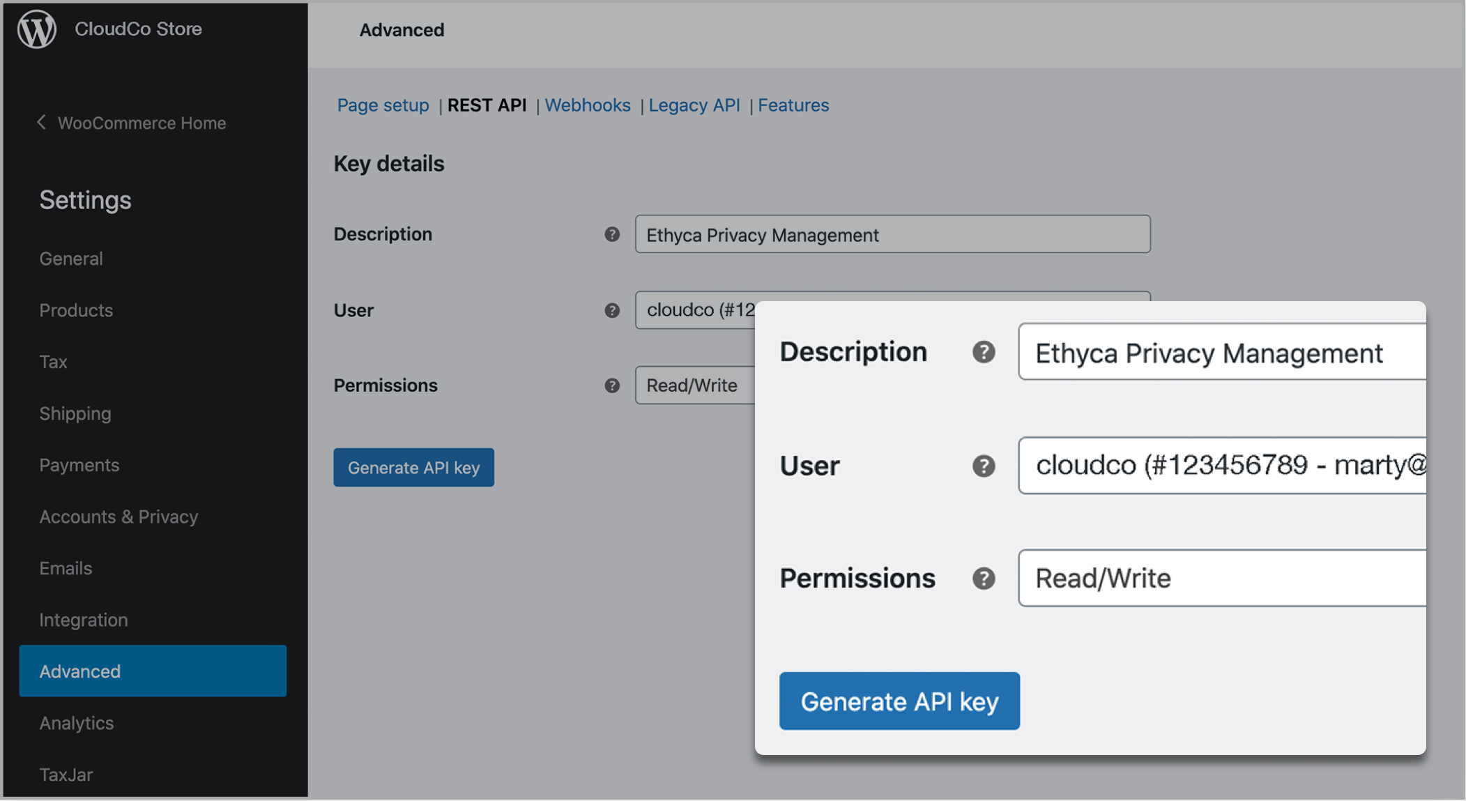1466x801 pixels.
Task: Open the enlarged Read/Write permissions dropdown
Action: [x=1221, y=579]
